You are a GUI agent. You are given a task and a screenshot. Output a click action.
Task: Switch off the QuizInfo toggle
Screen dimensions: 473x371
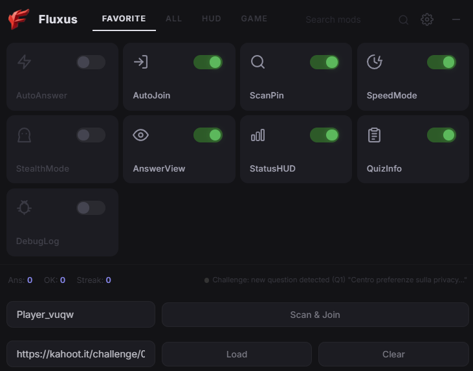pyautogui.click(x=441, y=135)
